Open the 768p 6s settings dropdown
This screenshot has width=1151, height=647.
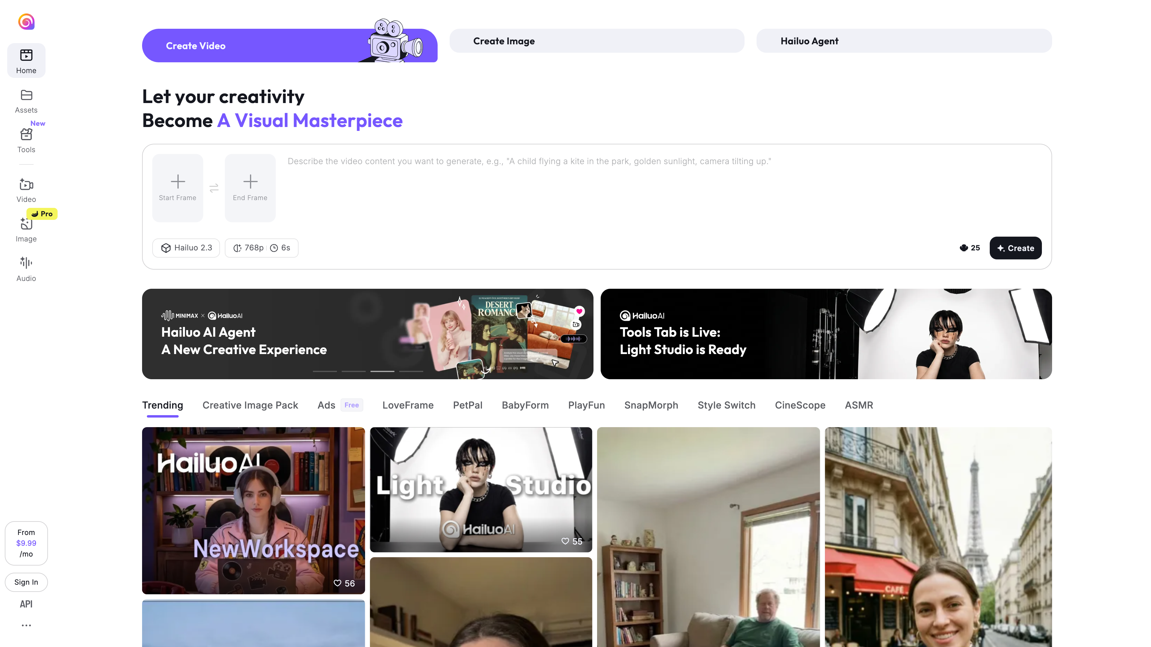[261, 248]
